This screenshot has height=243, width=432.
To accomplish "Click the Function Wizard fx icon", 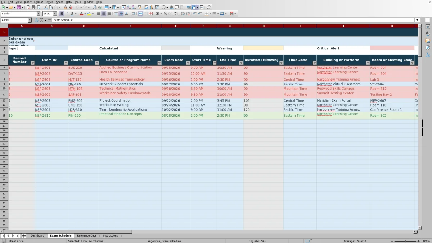I will click(x=37, y=20).
